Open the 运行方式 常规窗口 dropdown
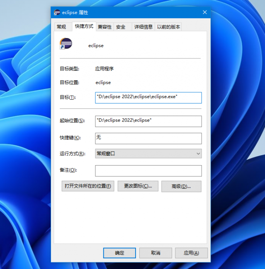The height and width of the screenshot is (269, 265). pyautogui.click(x=148, y=154)
